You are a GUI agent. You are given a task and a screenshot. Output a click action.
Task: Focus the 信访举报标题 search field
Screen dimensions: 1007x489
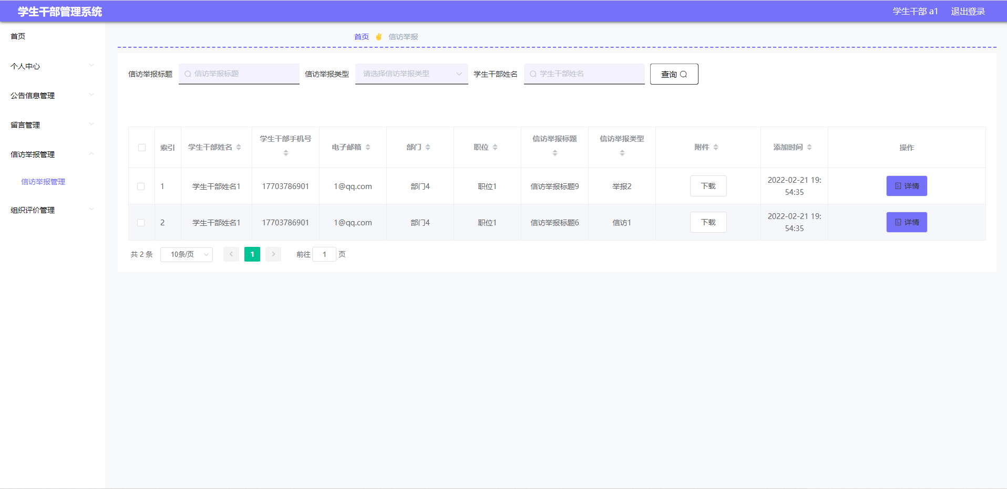pyautogui.click(x=239, y=74)
